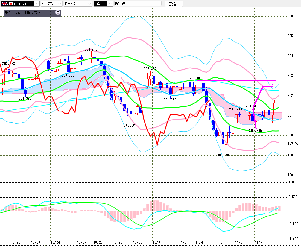Open the 中 size dropdown
This screenshot has width=301, height=246.
tap(110, 4)
